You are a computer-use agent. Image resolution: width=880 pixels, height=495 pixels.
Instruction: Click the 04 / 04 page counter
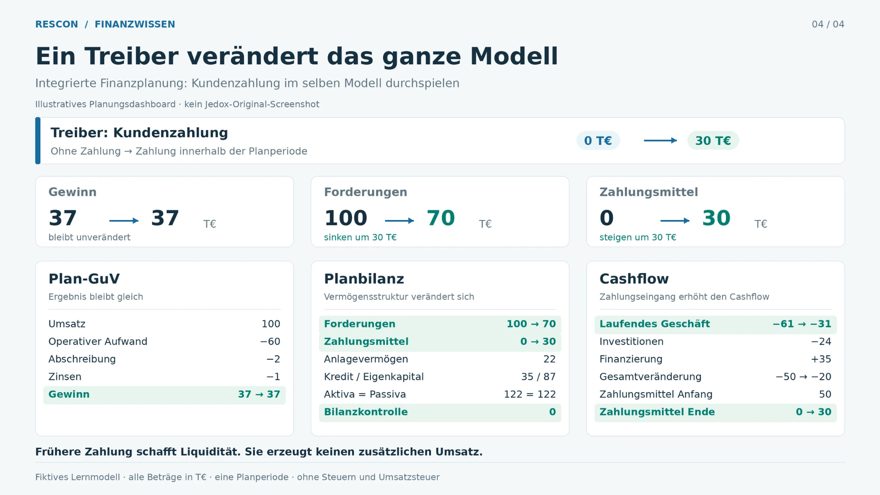coord(828,24)
